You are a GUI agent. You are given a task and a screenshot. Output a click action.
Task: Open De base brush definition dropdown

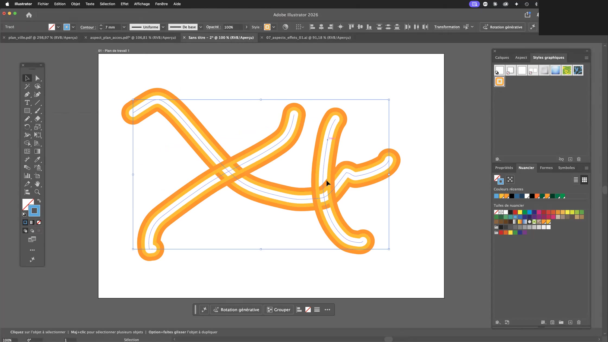pyautogui.click(x=201, y=27)
